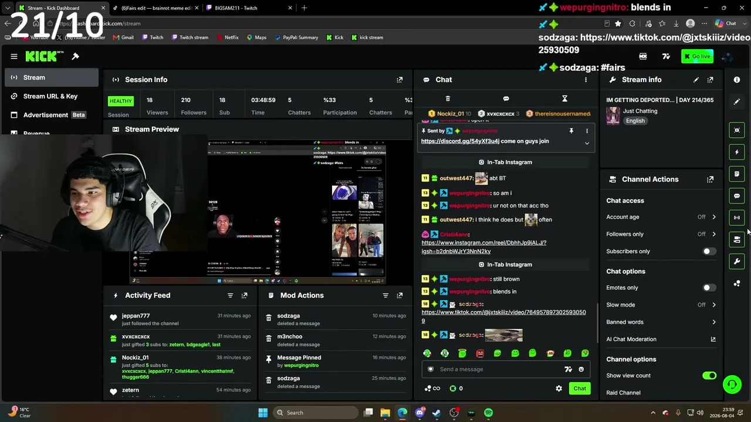The image size is (751, 422).
Task: Open the discord.gg invite link
Action: point(460,141)
